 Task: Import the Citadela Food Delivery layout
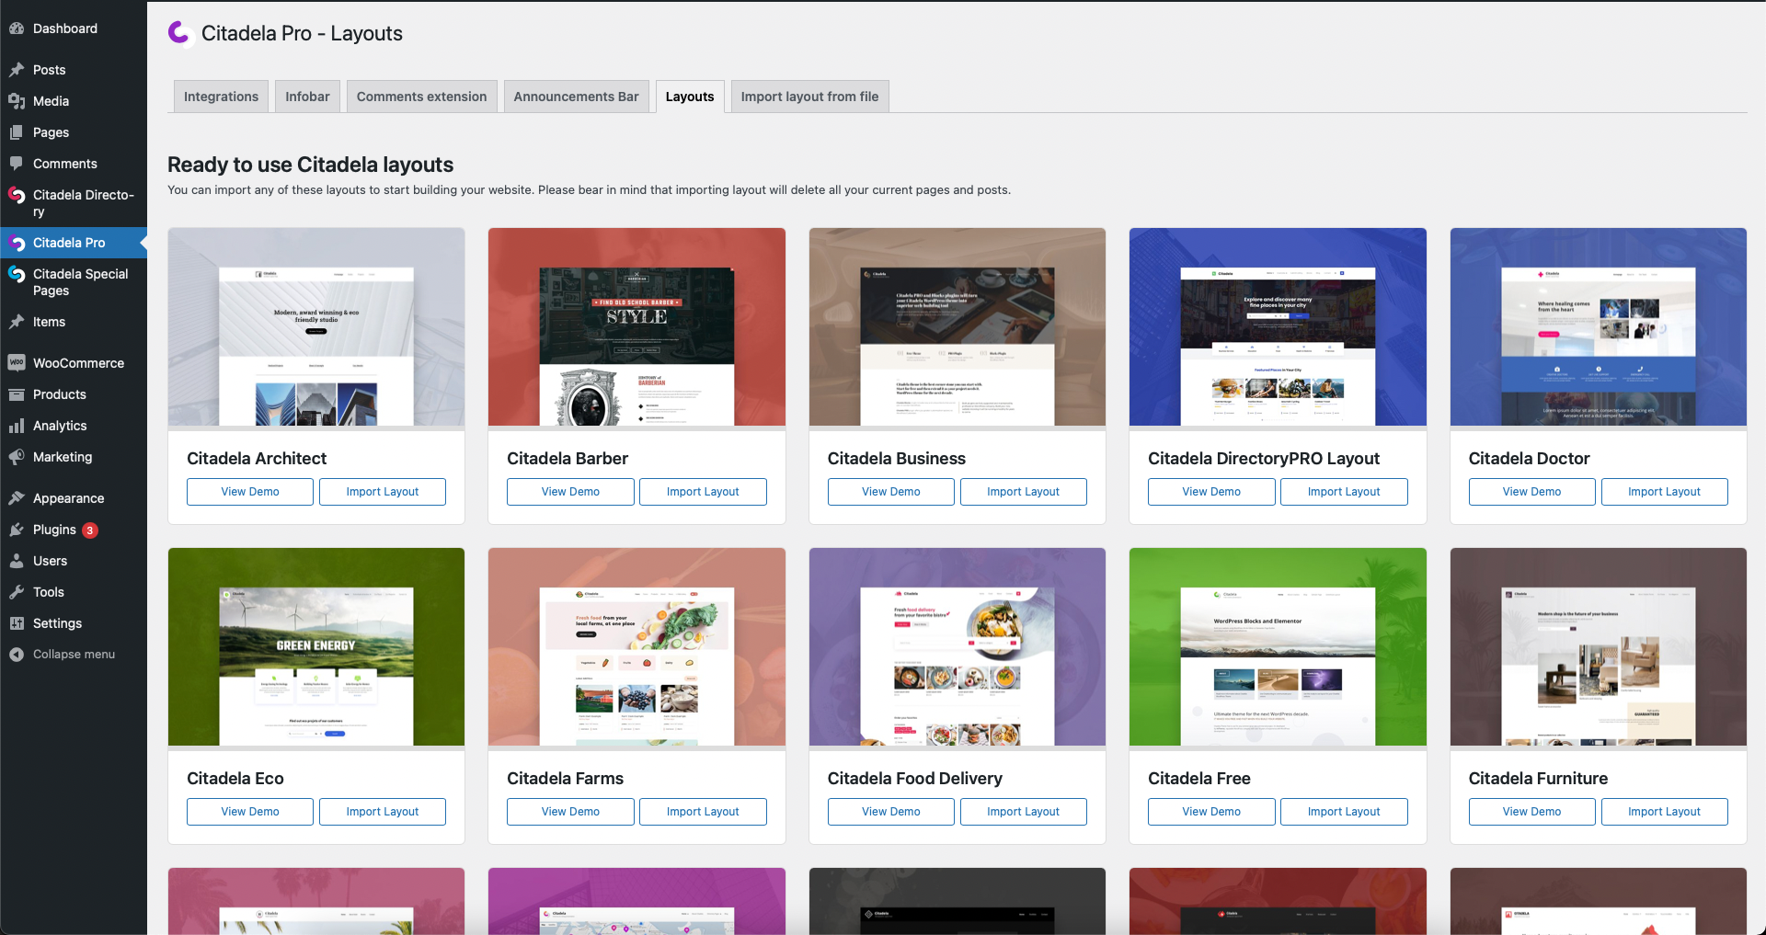click(1024, 812)
